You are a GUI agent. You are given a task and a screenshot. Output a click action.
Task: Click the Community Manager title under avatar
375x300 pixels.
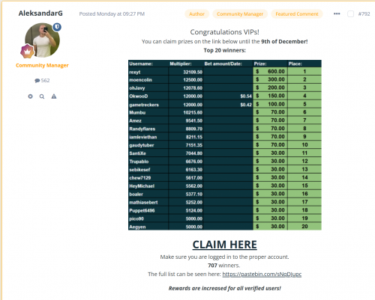(x=42, y=65)
